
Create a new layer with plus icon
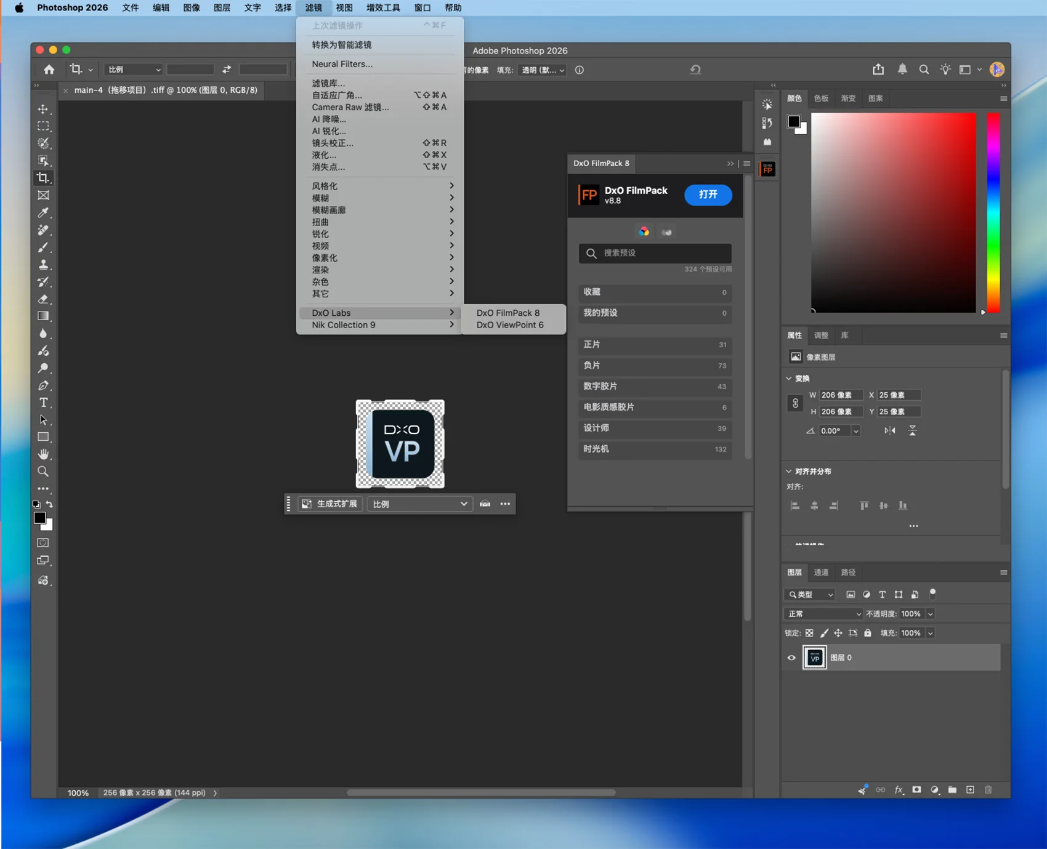coord(971,790)
